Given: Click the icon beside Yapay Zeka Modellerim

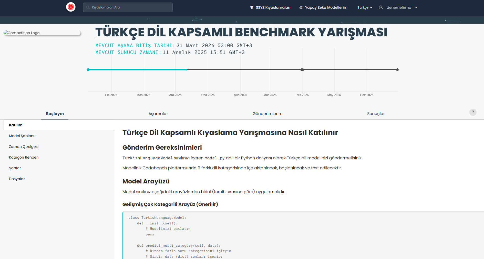Looking at the screenshot, I should pyautogui.click(x=301, y=7).
